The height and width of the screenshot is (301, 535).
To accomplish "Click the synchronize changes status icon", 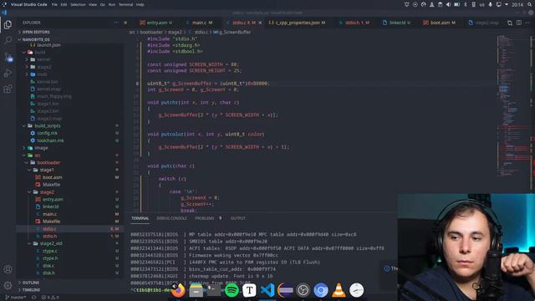I will point(33,298).
